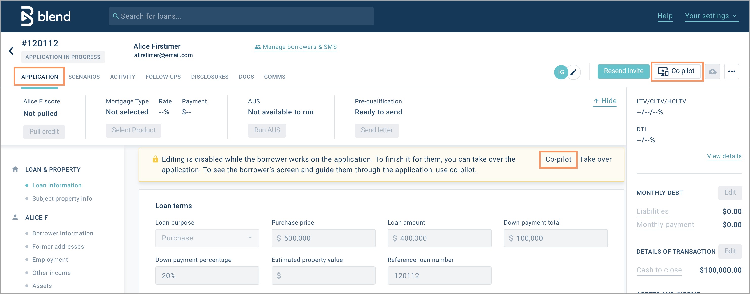Click the pencil edit assignee icon
750x294 pixels.
point(573,72)
